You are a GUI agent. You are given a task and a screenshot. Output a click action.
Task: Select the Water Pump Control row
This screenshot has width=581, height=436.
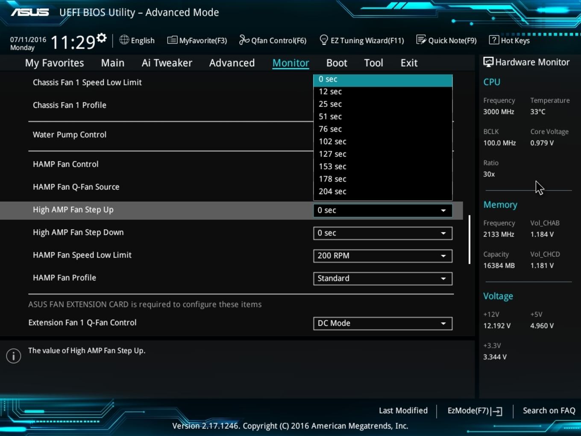click(x=70, y=135)
